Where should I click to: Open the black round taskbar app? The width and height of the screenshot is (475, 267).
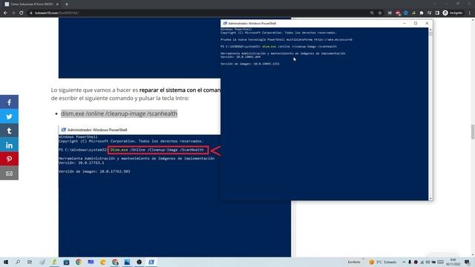pyautogui.click(x=139, y=262)
